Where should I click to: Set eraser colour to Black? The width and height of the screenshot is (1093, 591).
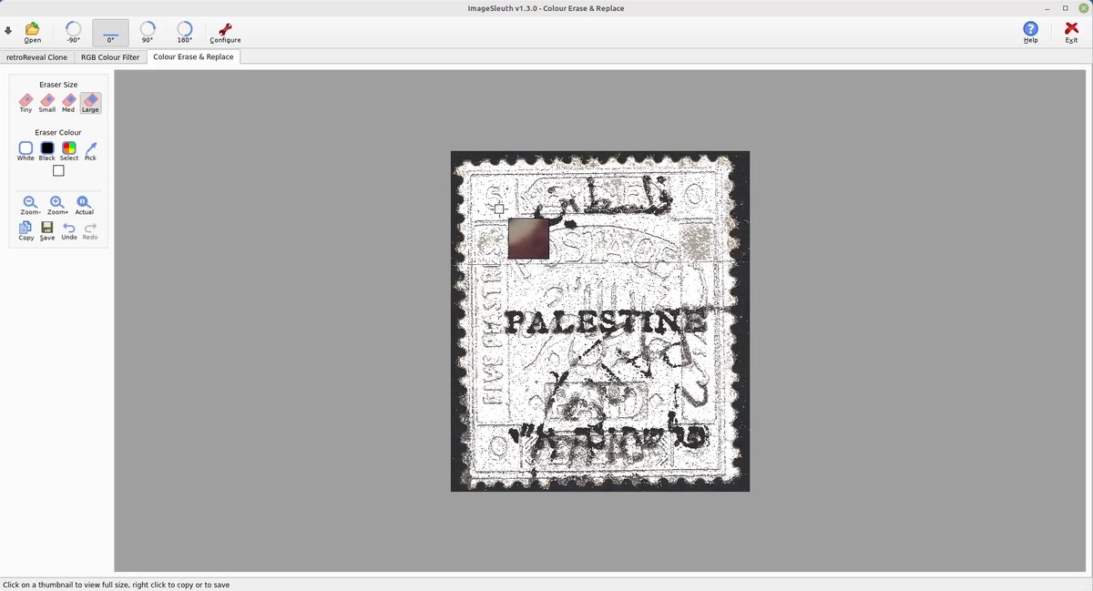[47, 151]
